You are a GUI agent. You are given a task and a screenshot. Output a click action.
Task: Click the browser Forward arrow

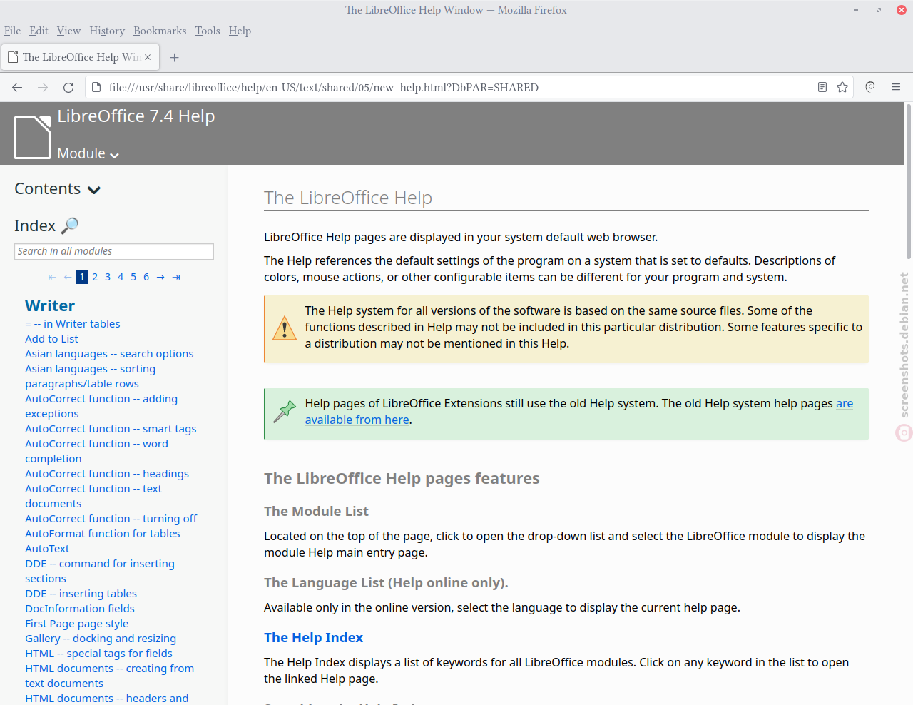coord(43,87)
